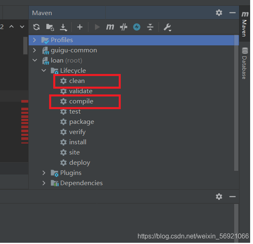
Task: Select the validate lifecycle goal
Action: point(81,91)
